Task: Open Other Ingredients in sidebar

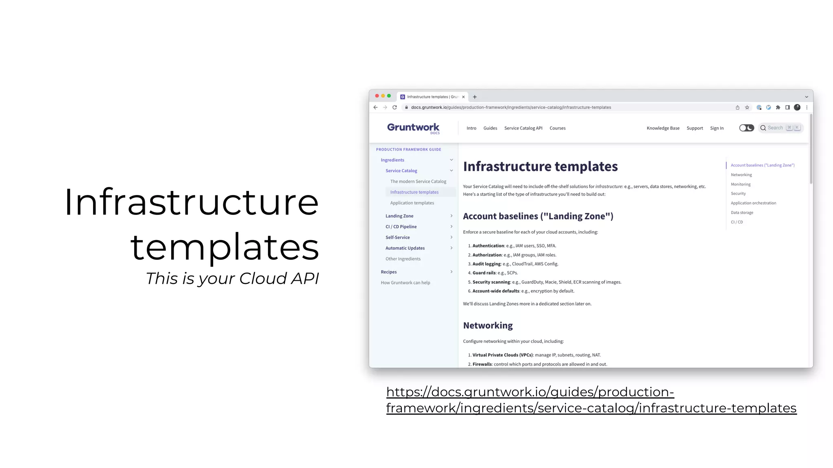Action: 403,259
